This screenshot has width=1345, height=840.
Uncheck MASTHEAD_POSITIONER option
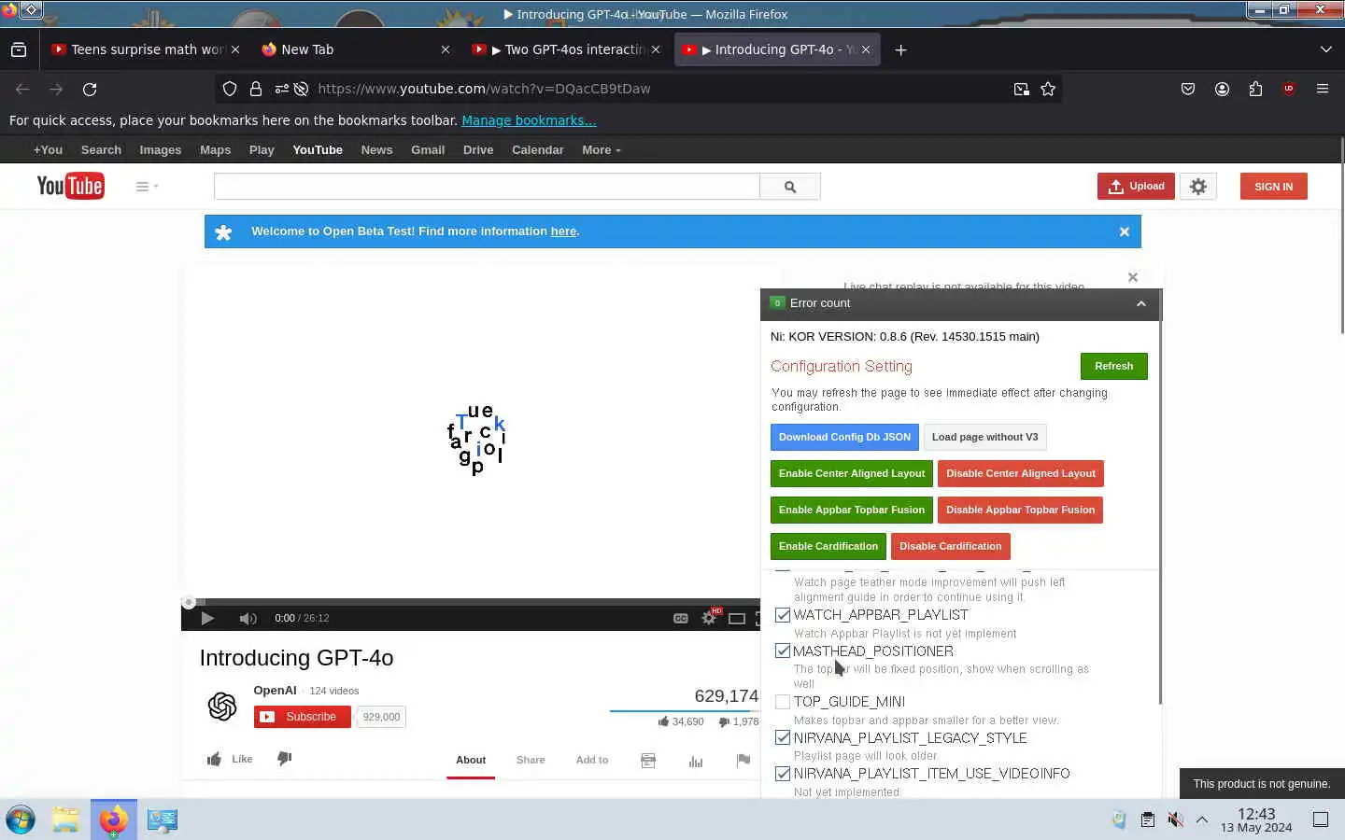pyautogui.click(x=783, y=651)
